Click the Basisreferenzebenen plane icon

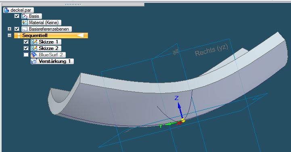[25, 29]
